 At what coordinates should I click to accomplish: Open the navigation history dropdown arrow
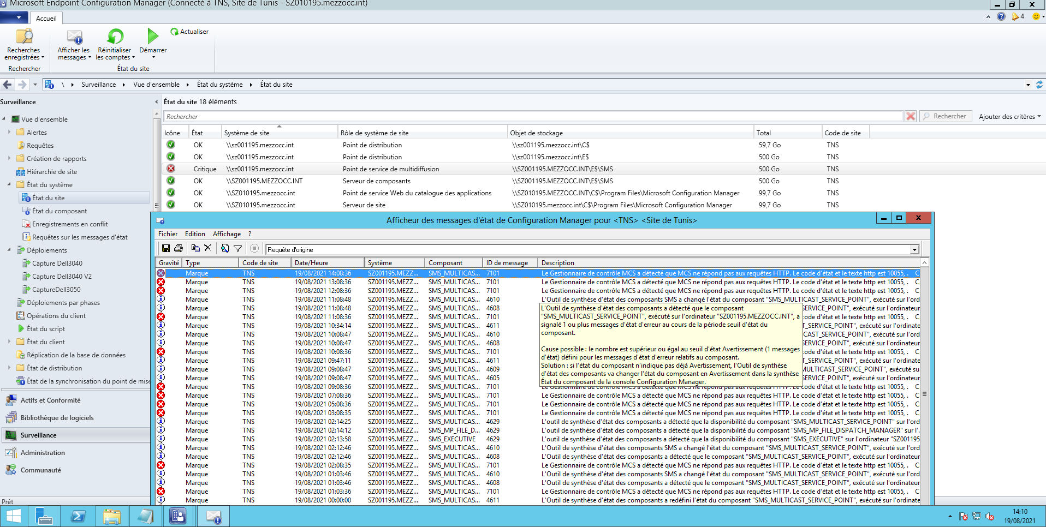point(35,85)
